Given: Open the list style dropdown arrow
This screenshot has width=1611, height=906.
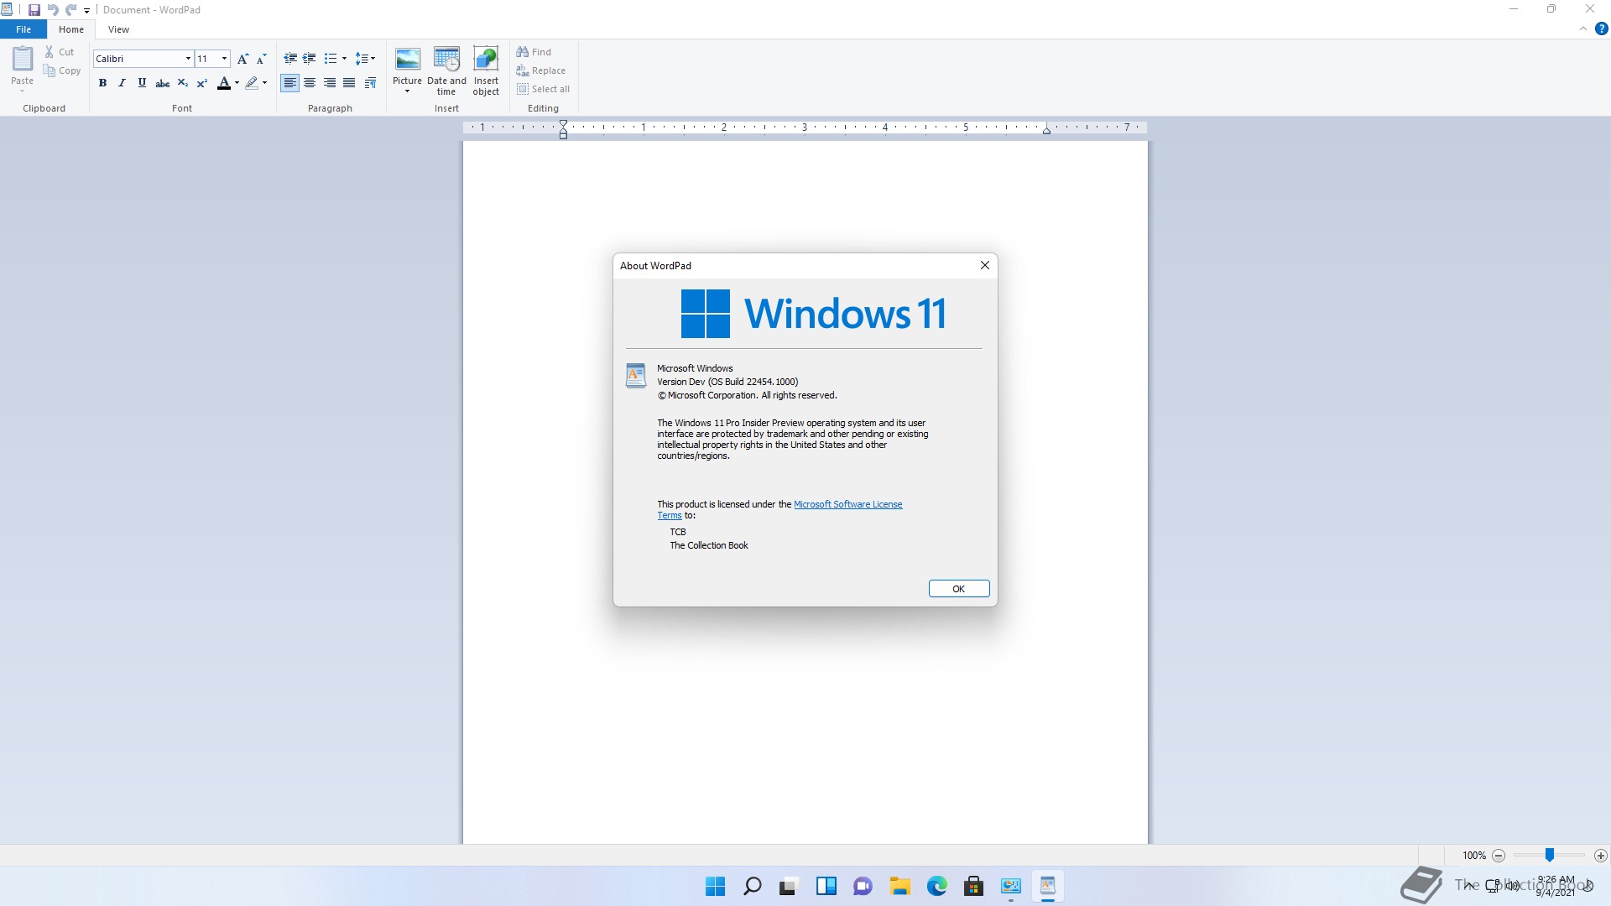Looking at the screenshot, I should 344,59.
